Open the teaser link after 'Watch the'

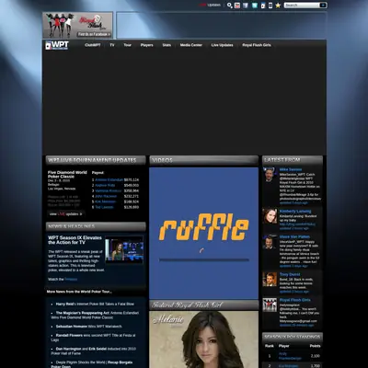[x=71, y=280]
